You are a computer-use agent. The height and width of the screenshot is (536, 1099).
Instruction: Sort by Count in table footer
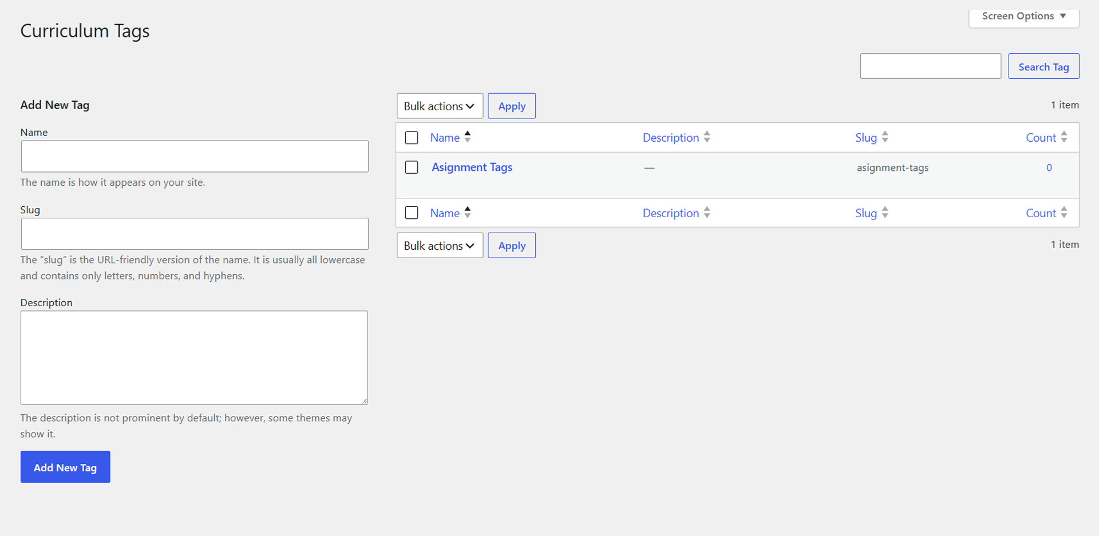[x=1041, y=213]
